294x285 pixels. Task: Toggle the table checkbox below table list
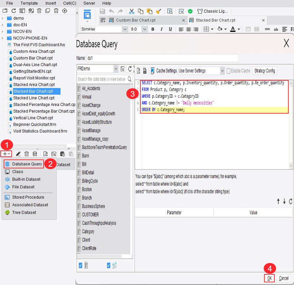(80, 265)
